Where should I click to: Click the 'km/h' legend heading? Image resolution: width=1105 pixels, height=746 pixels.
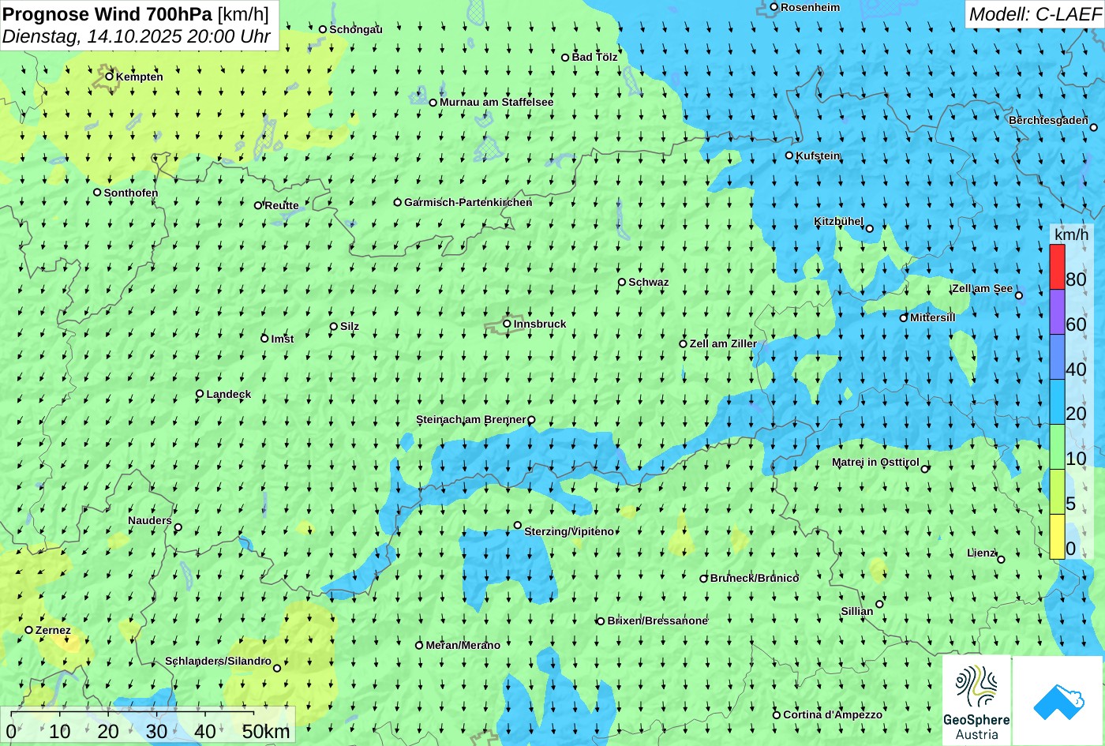[x=1072, y=234]
